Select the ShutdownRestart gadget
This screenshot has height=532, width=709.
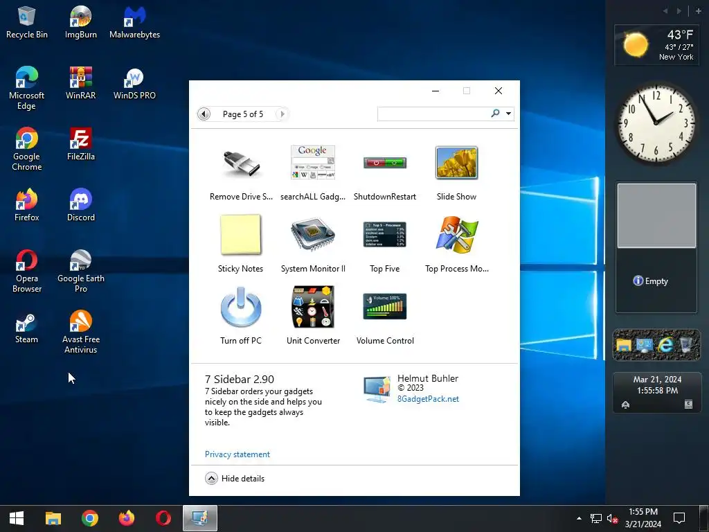(x=385, y=172)
